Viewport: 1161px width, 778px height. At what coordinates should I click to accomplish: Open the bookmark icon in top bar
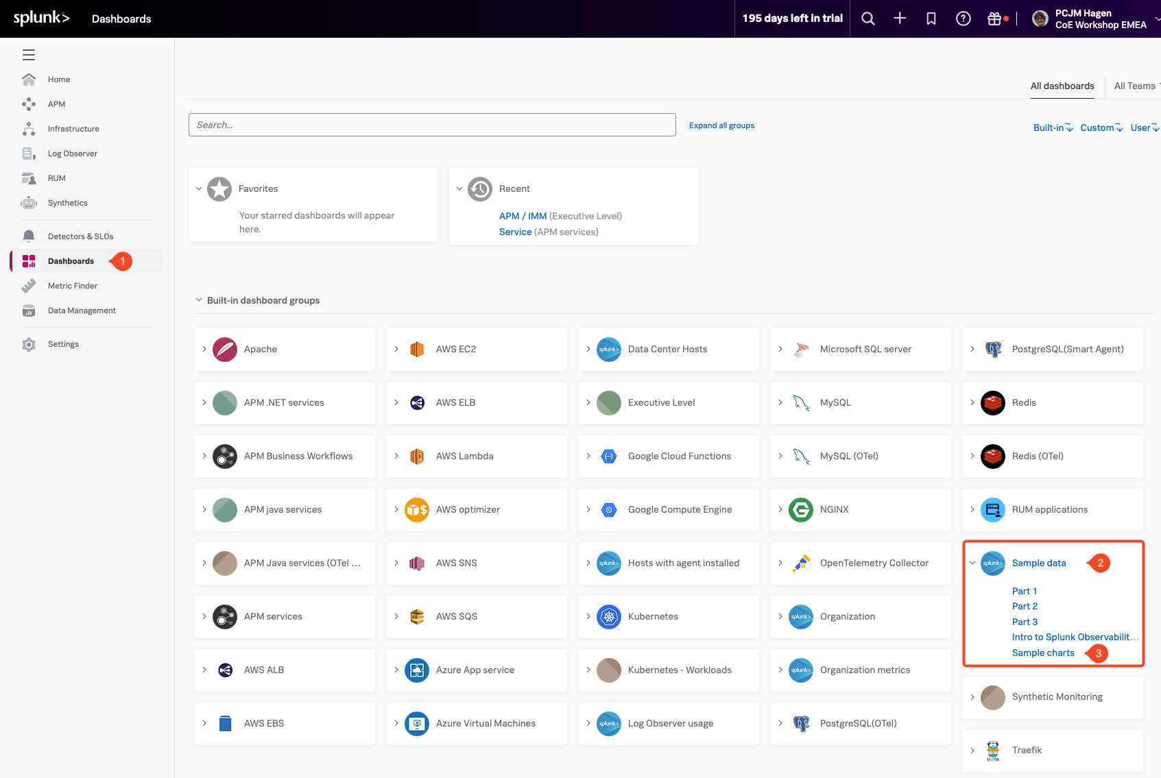[931, 19]
